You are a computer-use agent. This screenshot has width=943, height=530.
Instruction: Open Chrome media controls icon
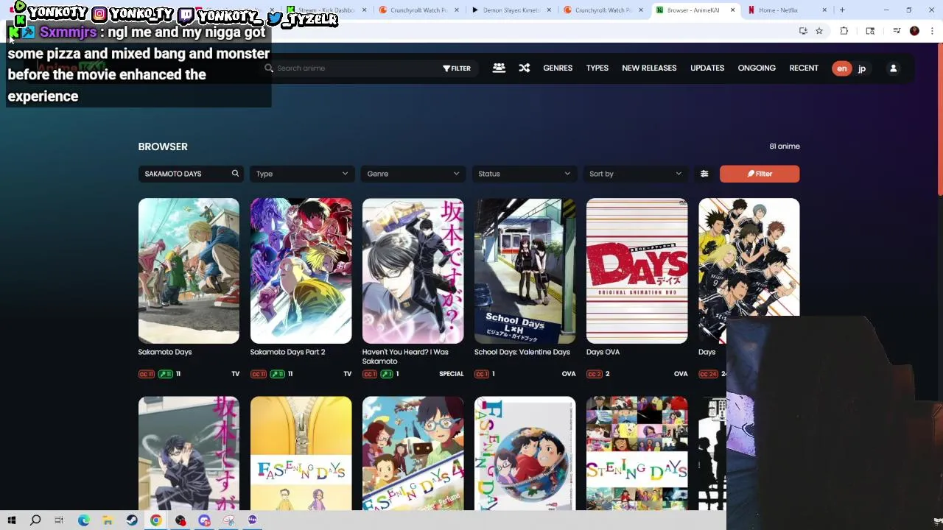(x=897, y=31)
